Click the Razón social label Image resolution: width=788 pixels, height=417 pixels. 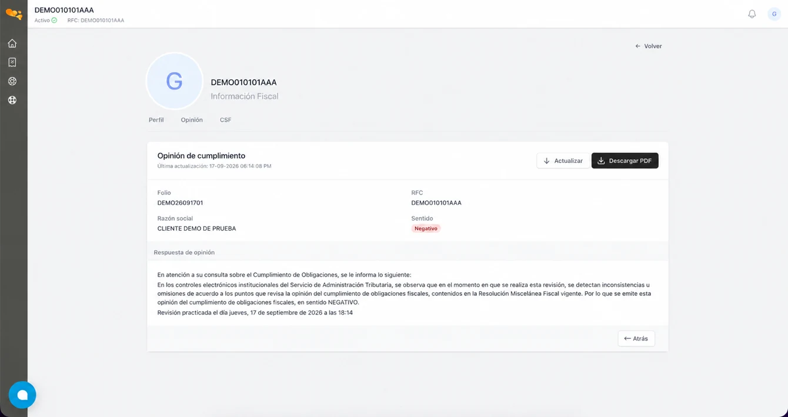(x=175, y=218)
